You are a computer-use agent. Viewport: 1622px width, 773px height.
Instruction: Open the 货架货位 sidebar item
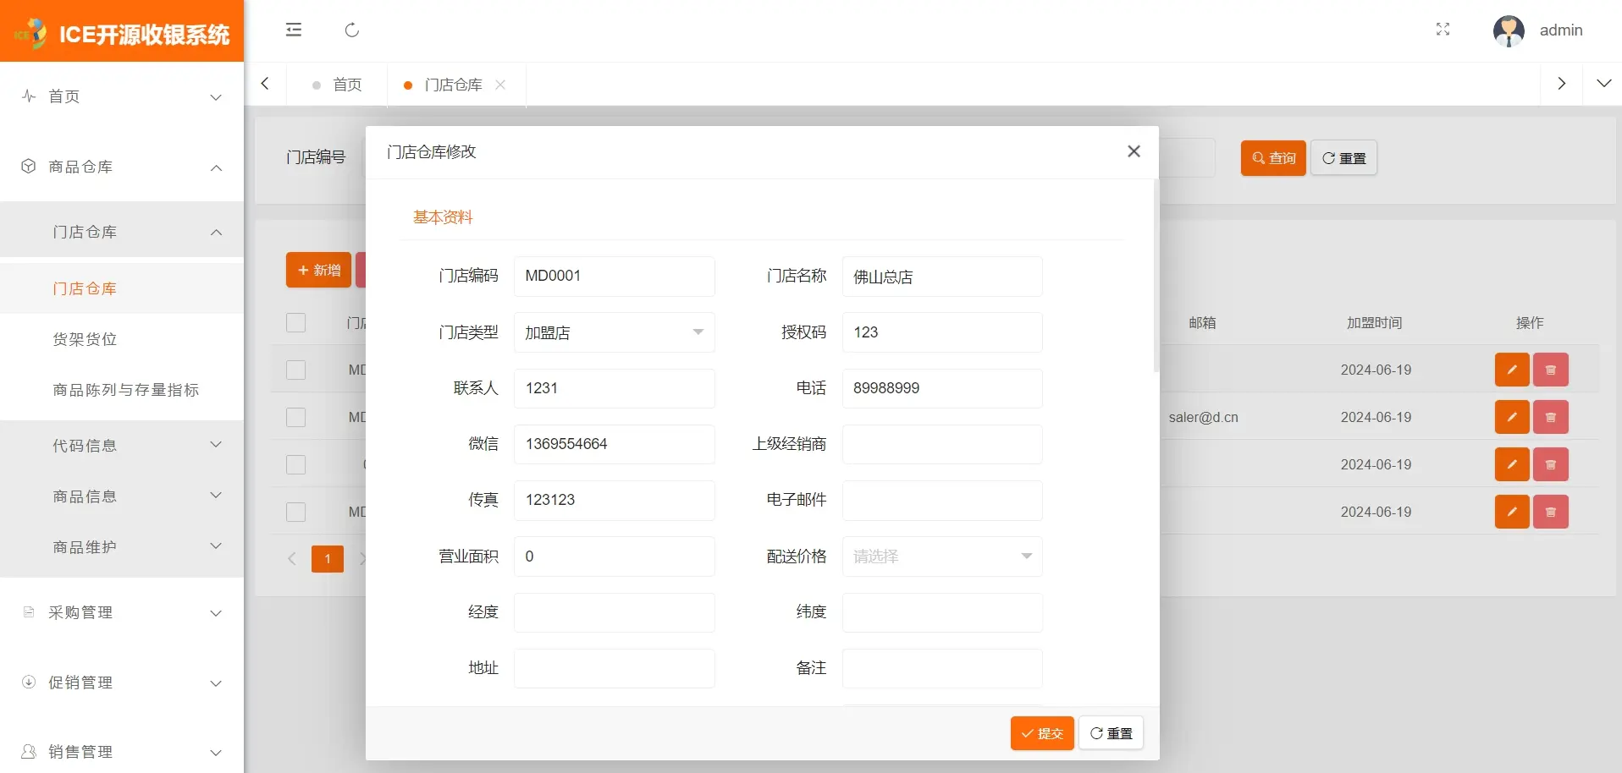[x=122, y=339]
